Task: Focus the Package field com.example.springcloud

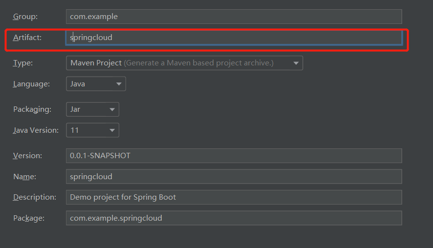Action: point(234,218)
